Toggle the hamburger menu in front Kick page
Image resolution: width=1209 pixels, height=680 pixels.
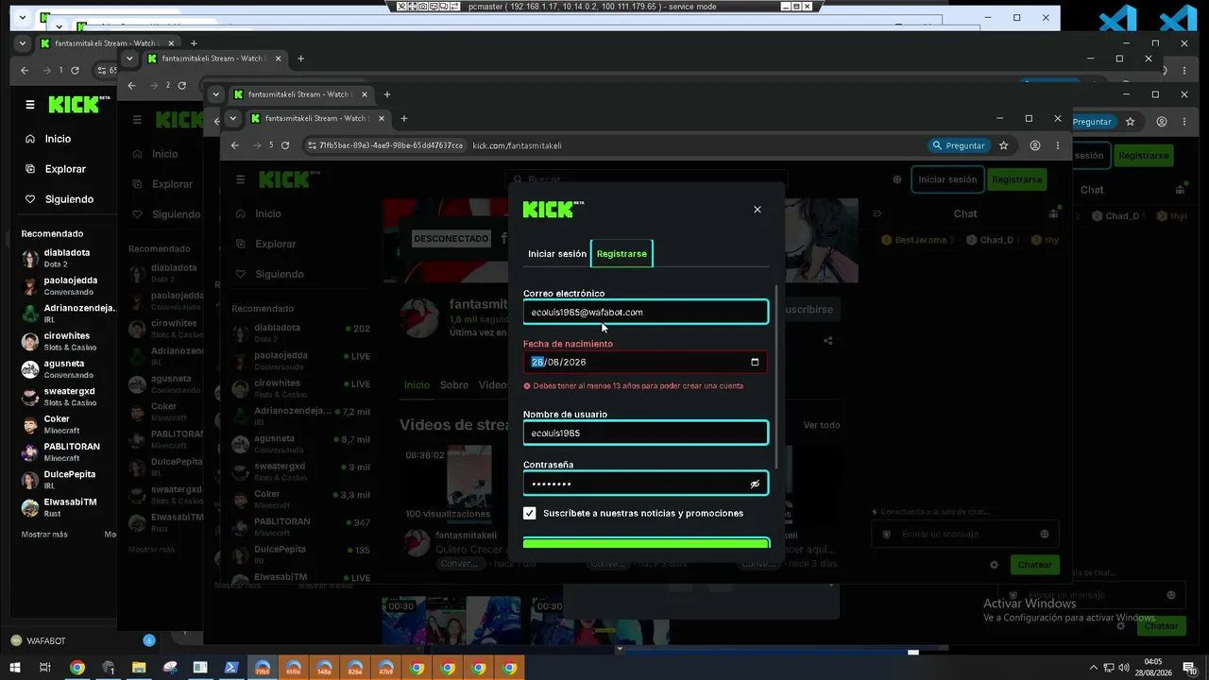pyautogui.click(x=241, y=179)
